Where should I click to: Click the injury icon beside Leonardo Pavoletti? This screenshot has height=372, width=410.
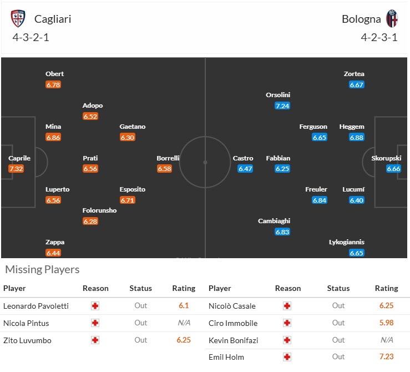click(x=95, y=306)
